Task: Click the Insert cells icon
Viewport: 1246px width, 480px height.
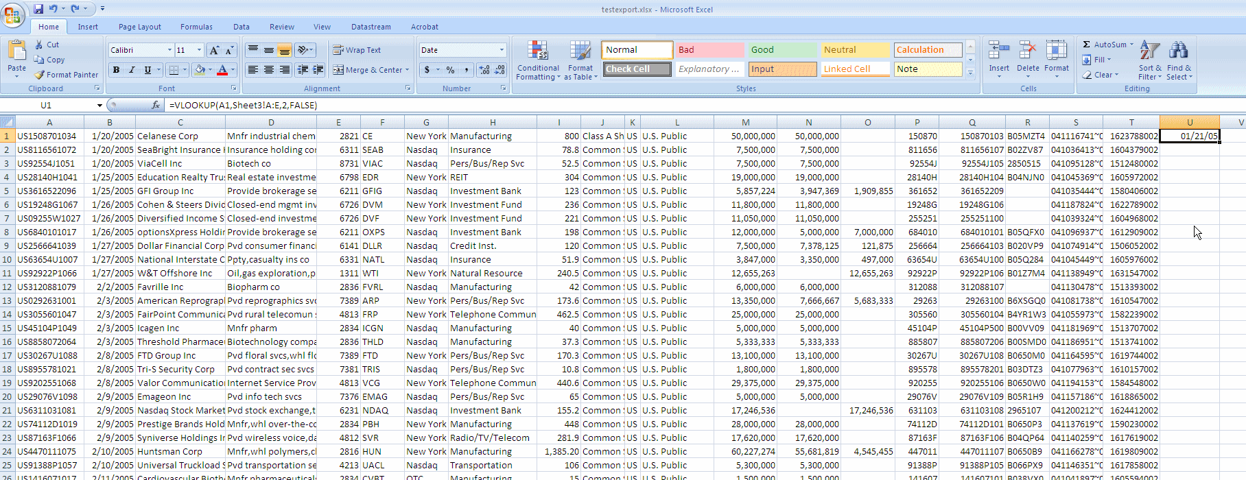Action: tap(999, 51)
